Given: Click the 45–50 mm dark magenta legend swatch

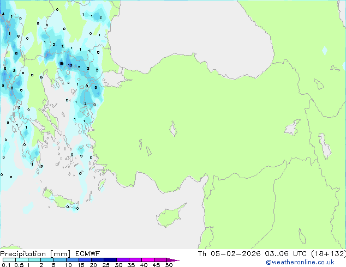Looking at the screenshot, I should 160,260.
